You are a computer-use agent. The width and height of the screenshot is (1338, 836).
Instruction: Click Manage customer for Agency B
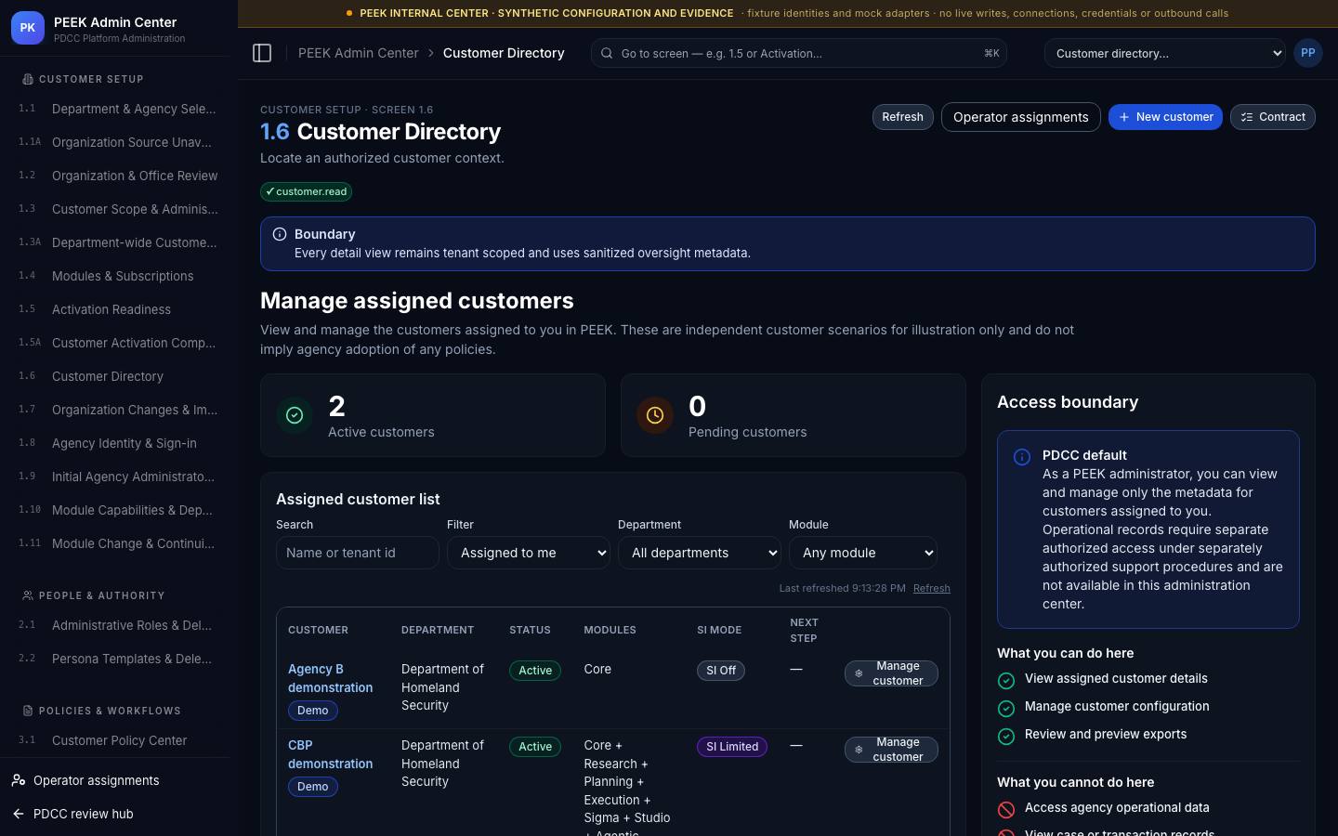pyautogui.click(x=891, y=673)
